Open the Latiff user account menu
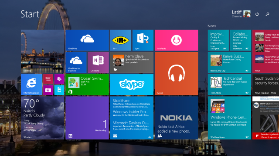Image resolution: width=279 pixels, height=156 pixels. (x=241, y=14)
